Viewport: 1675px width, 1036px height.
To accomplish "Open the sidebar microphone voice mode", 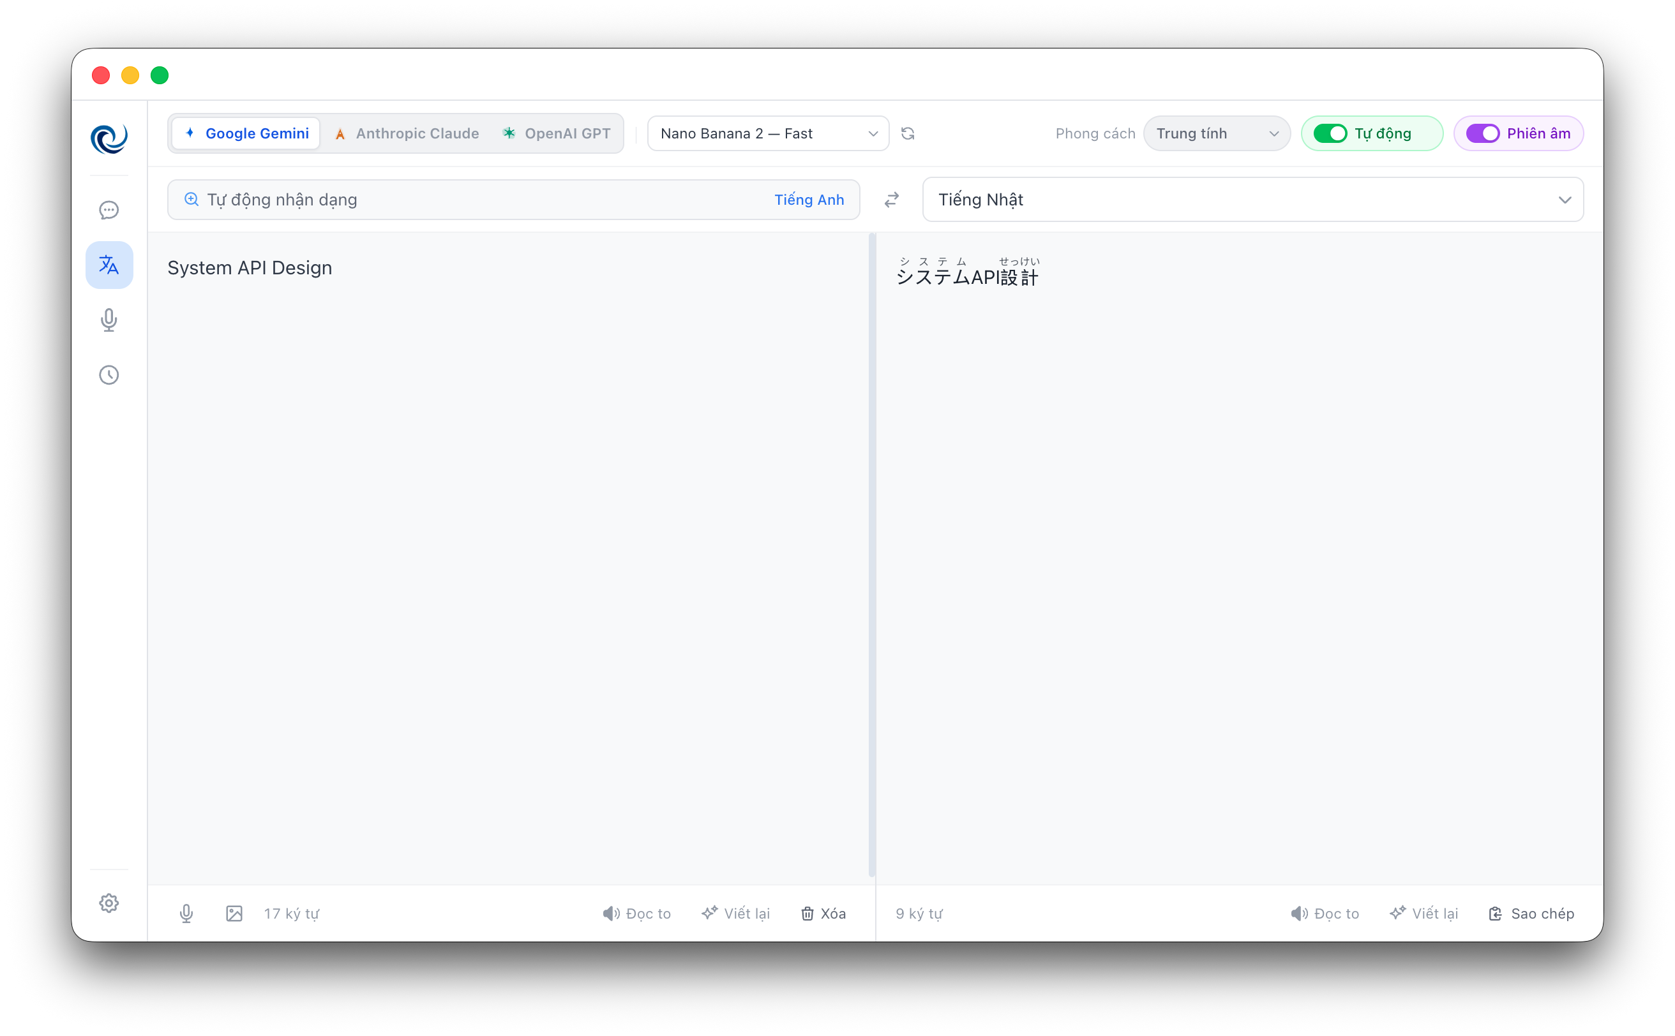I will (x=109, y=320).
